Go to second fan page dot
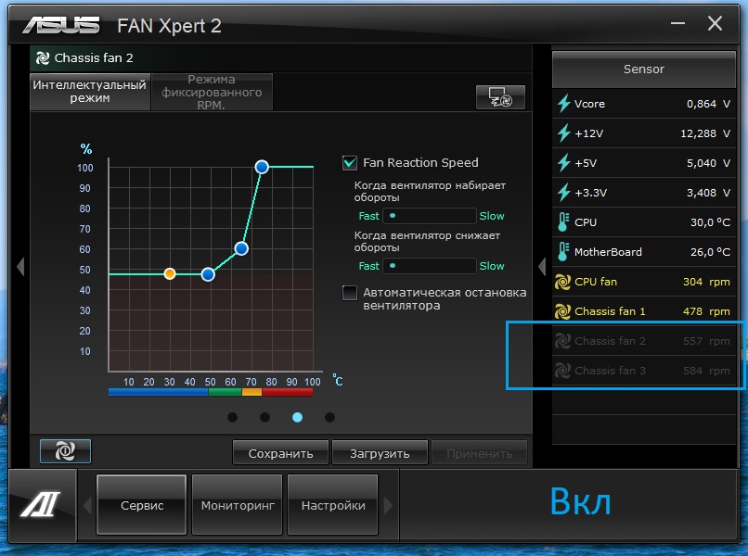The height and width of the screenshot is (556, 748). click(x=264, y=417)
